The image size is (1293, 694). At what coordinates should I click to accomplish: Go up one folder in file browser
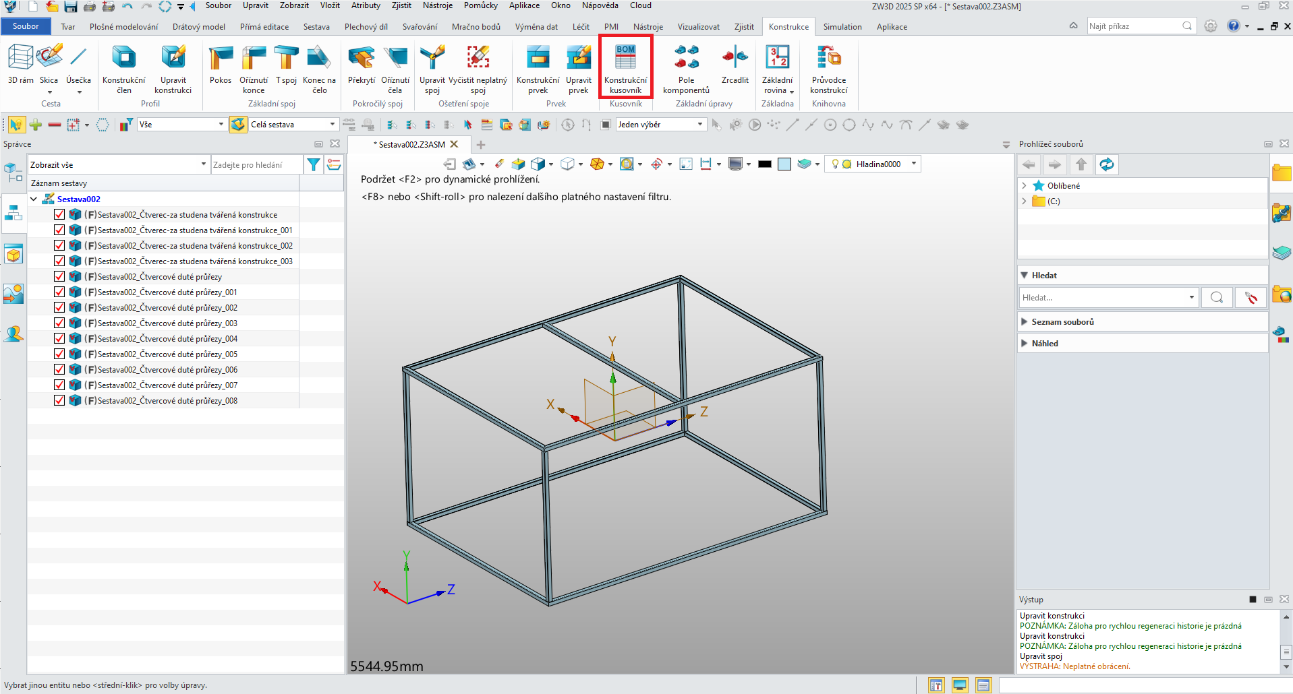pyautogui.click(x=1081, y=164)
